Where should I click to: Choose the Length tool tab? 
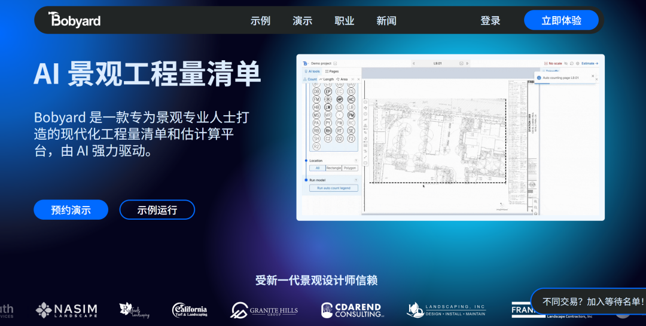(x=327, y=79)
